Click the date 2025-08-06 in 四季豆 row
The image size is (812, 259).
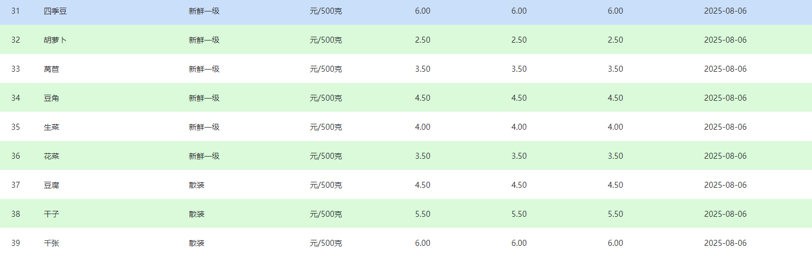(x=725, y=11)
